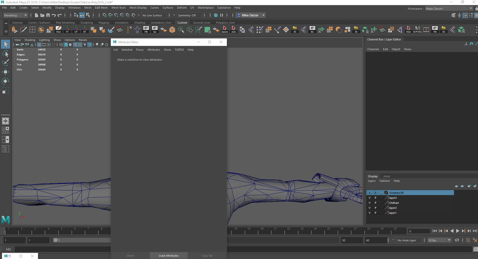Redo the last action
The width and height of the screenshot is (478, 259).
[59, 15]
